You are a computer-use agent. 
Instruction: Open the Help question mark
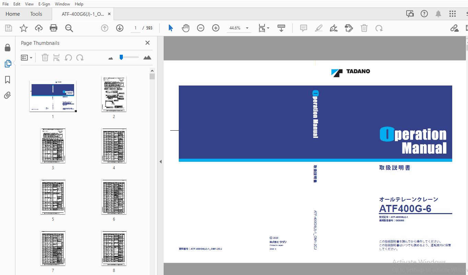(424, 14)
